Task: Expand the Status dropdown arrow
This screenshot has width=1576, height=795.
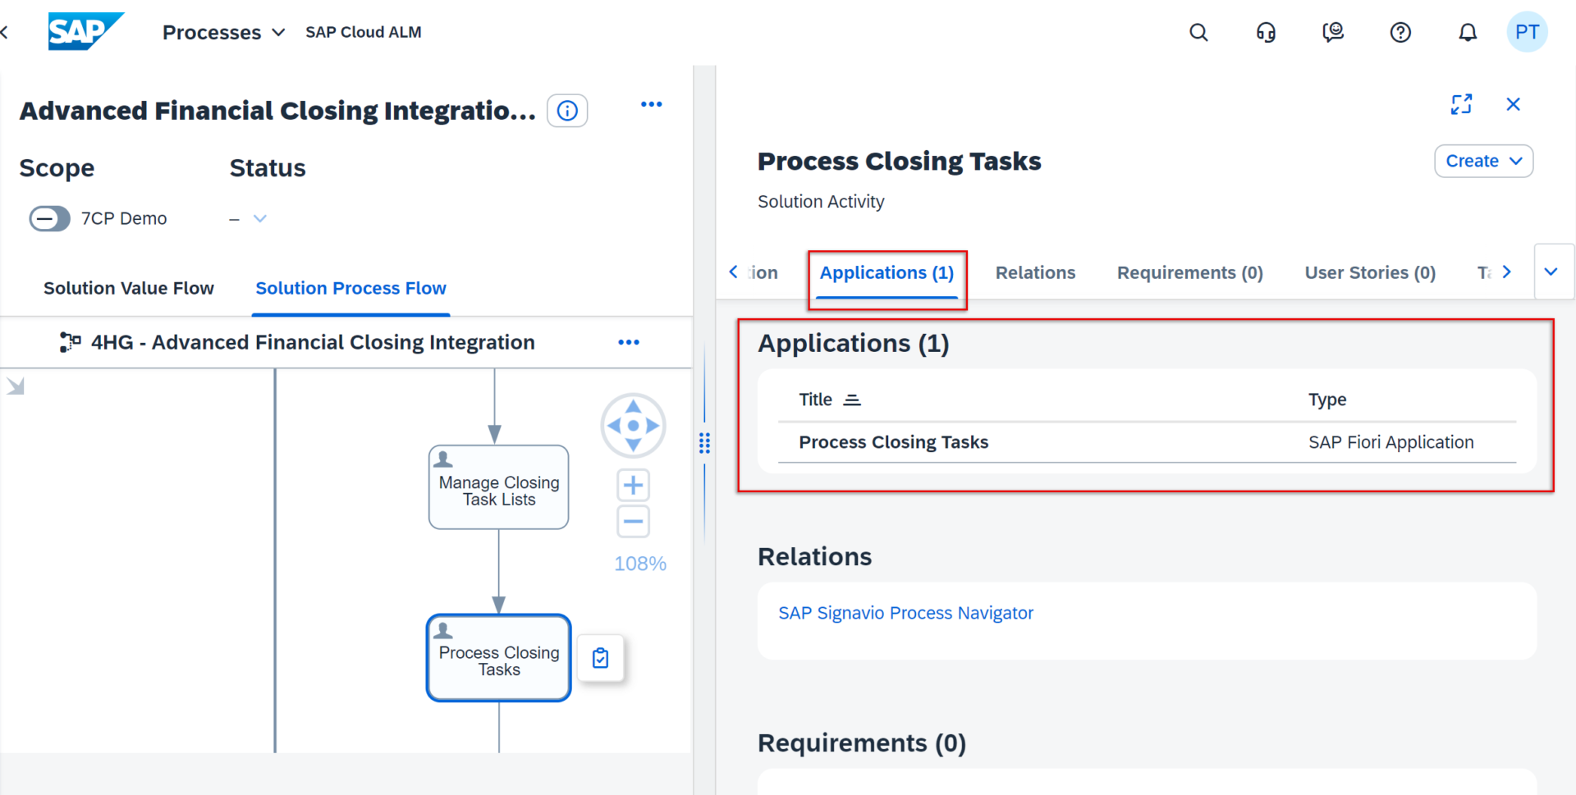Action: point(260,219)
